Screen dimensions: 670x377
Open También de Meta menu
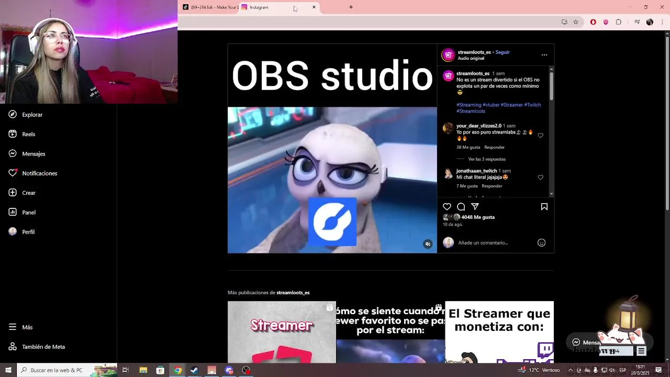37,347
